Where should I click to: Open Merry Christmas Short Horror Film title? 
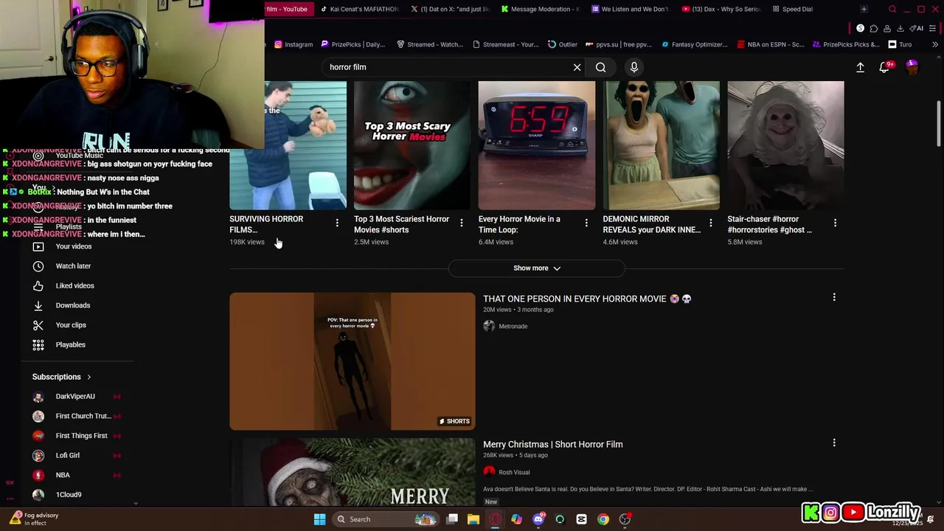(x=553, y=445)
